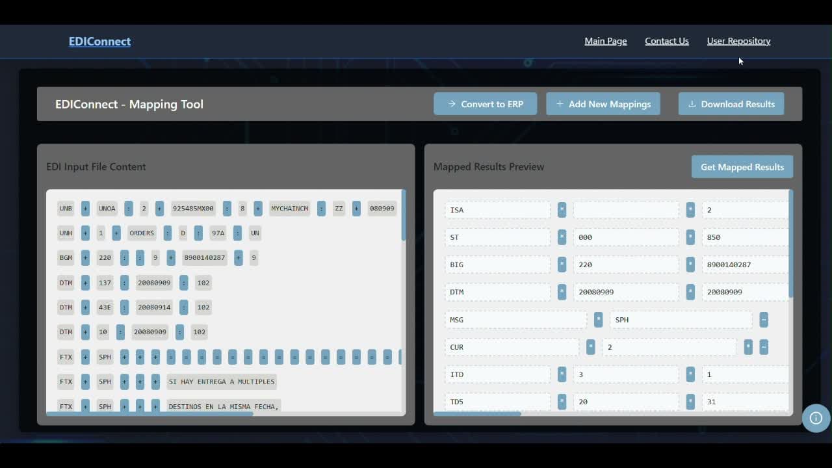The width and height of the screenshot is (832, 468).
Task: Click the colon separator right after UNOA
Action: [129, 209]
